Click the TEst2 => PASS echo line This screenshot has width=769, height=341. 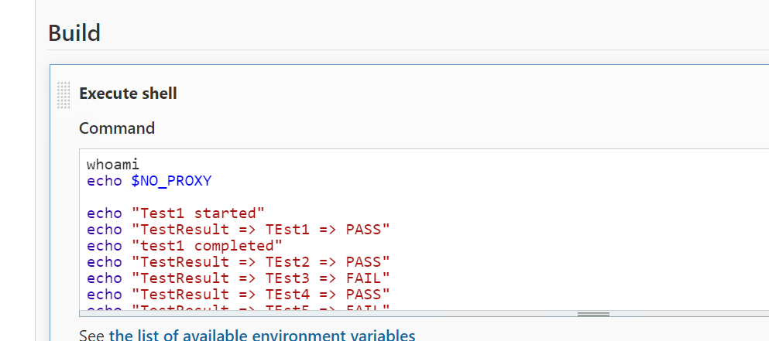tap(239, 261)
